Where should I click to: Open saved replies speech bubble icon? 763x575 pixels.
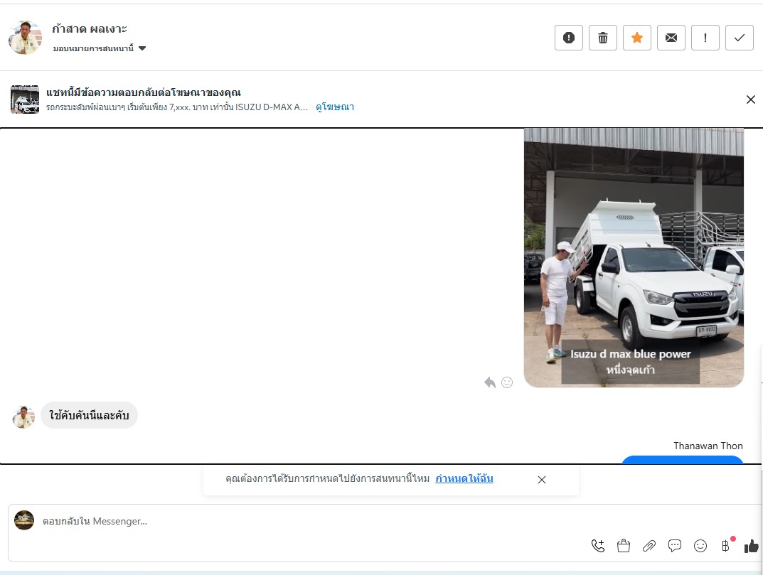674,546
